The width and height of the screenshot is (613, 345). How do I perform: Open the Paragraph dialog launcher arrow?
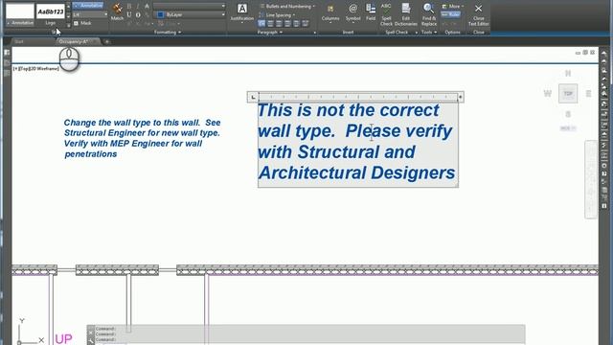[x=315, y=33]
